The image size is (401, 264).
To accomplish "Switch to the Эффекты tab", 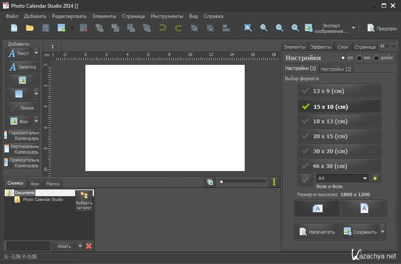I will [x=321, y=47].
